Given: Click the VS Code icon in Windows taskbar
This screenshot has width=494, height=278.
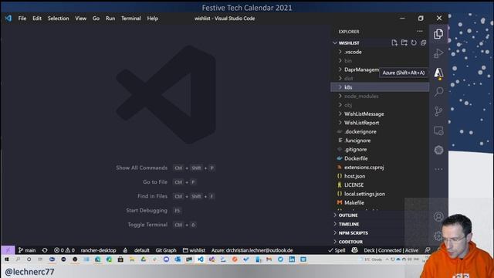Looking at the screenshot, I should (201, 259).
